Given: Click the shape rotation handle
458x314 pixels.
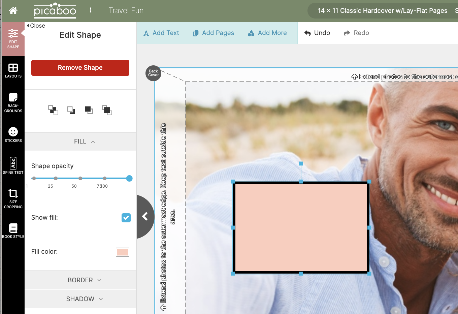Looking at the screenshot, I should (x=301, y=163).
